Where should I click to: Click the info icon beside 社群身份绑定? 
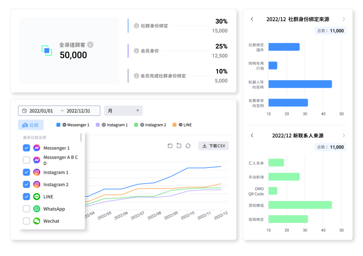coord(136,26)
